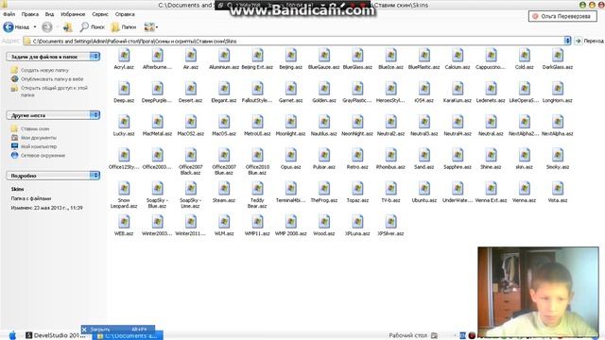Image resolution: width=605 pixels, height=340 pixels.
Task: Select the Ubuntu.asz file
Action: 424,193
